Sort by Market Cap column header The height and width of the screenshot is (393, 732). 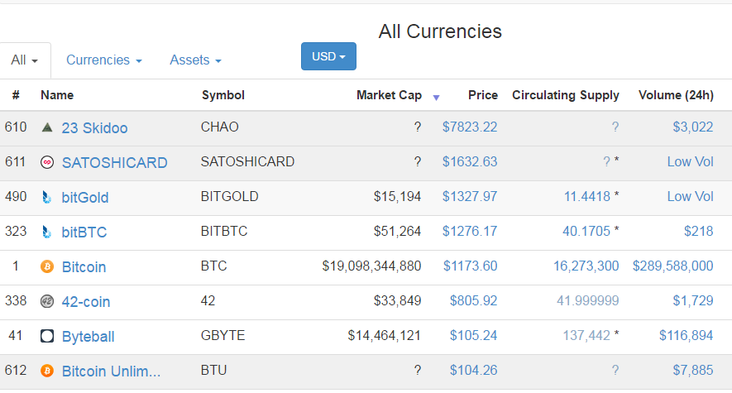click(x=389, y=95)
